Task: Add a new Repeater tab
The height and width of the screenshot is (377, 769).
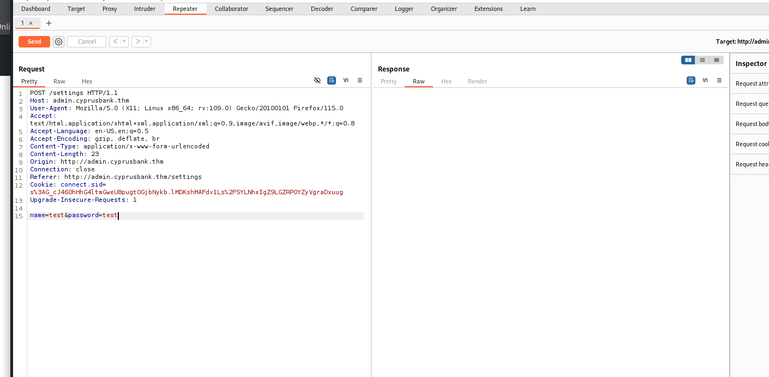Action: click(x=49, y=23)
